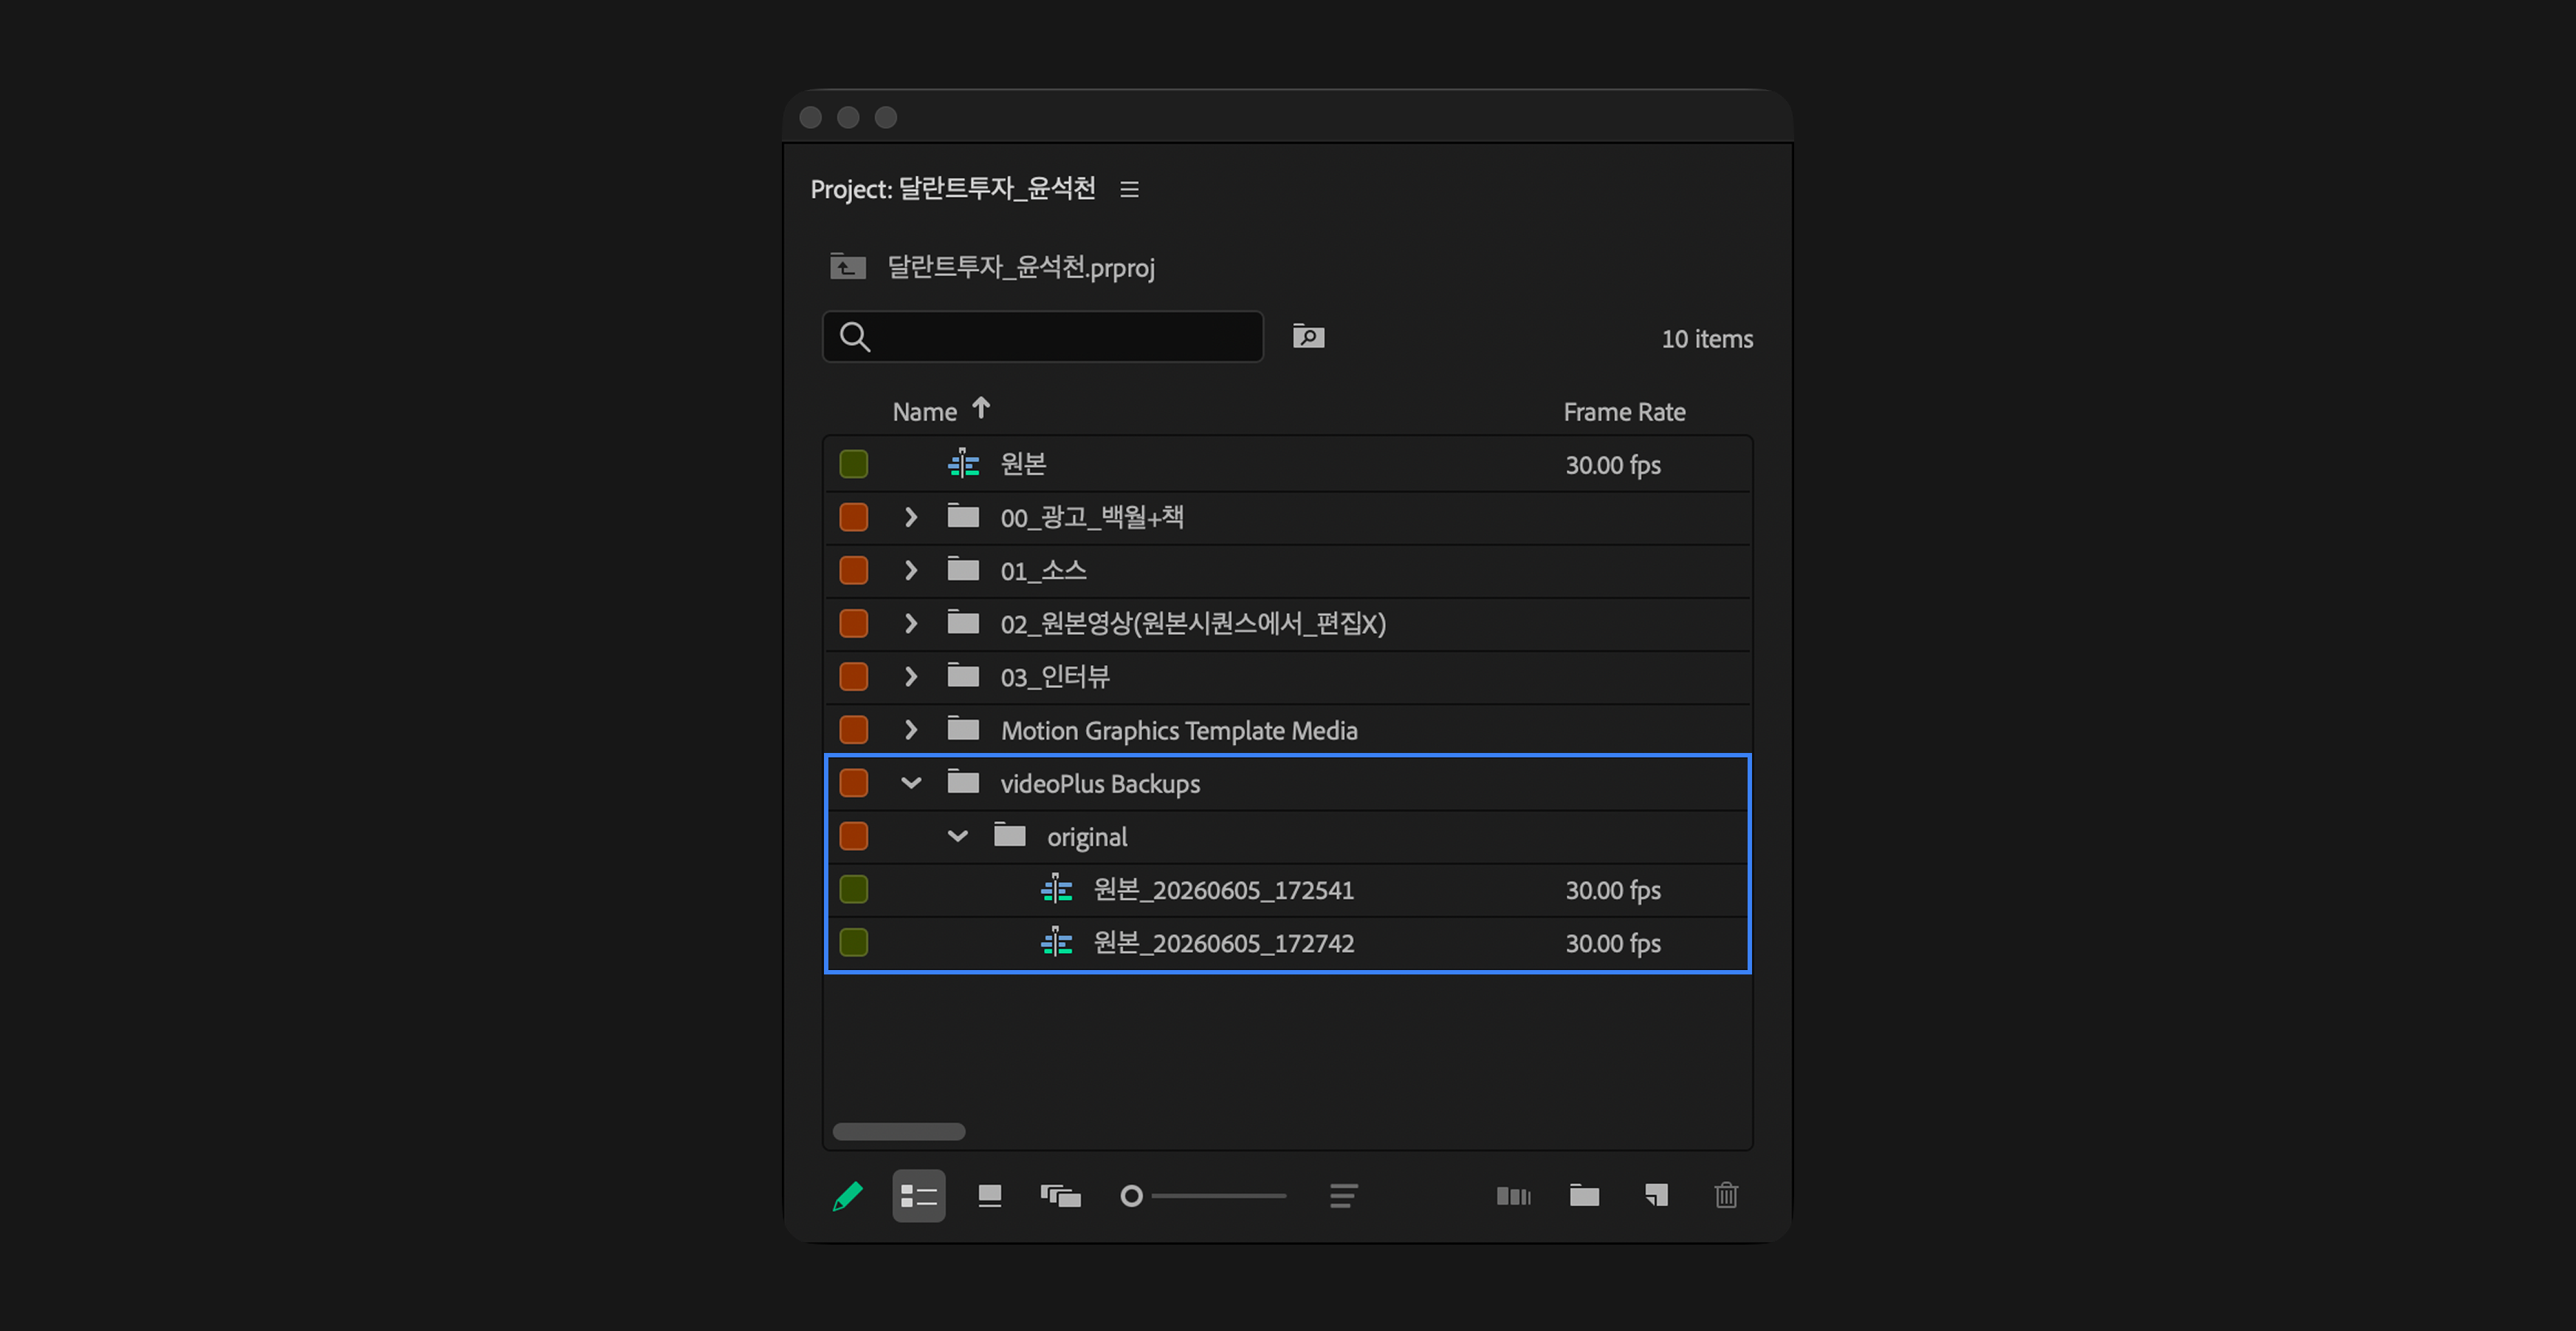Click the 원본 sequence icon
Image resolution: width=2576 pixels, height=1331 pixels.
pyautogui.click(x=963, y=463)
